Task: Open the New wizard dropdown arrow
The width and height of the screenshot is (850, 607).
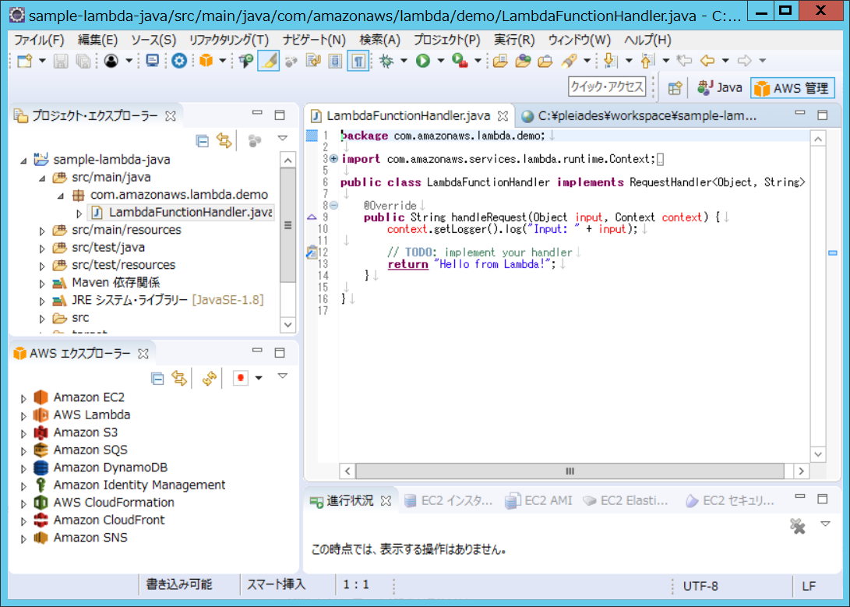Action: [42, 61]
